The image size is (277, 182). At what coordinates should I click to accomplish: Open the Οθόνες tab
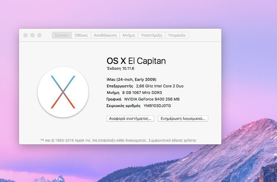point(81,35)
